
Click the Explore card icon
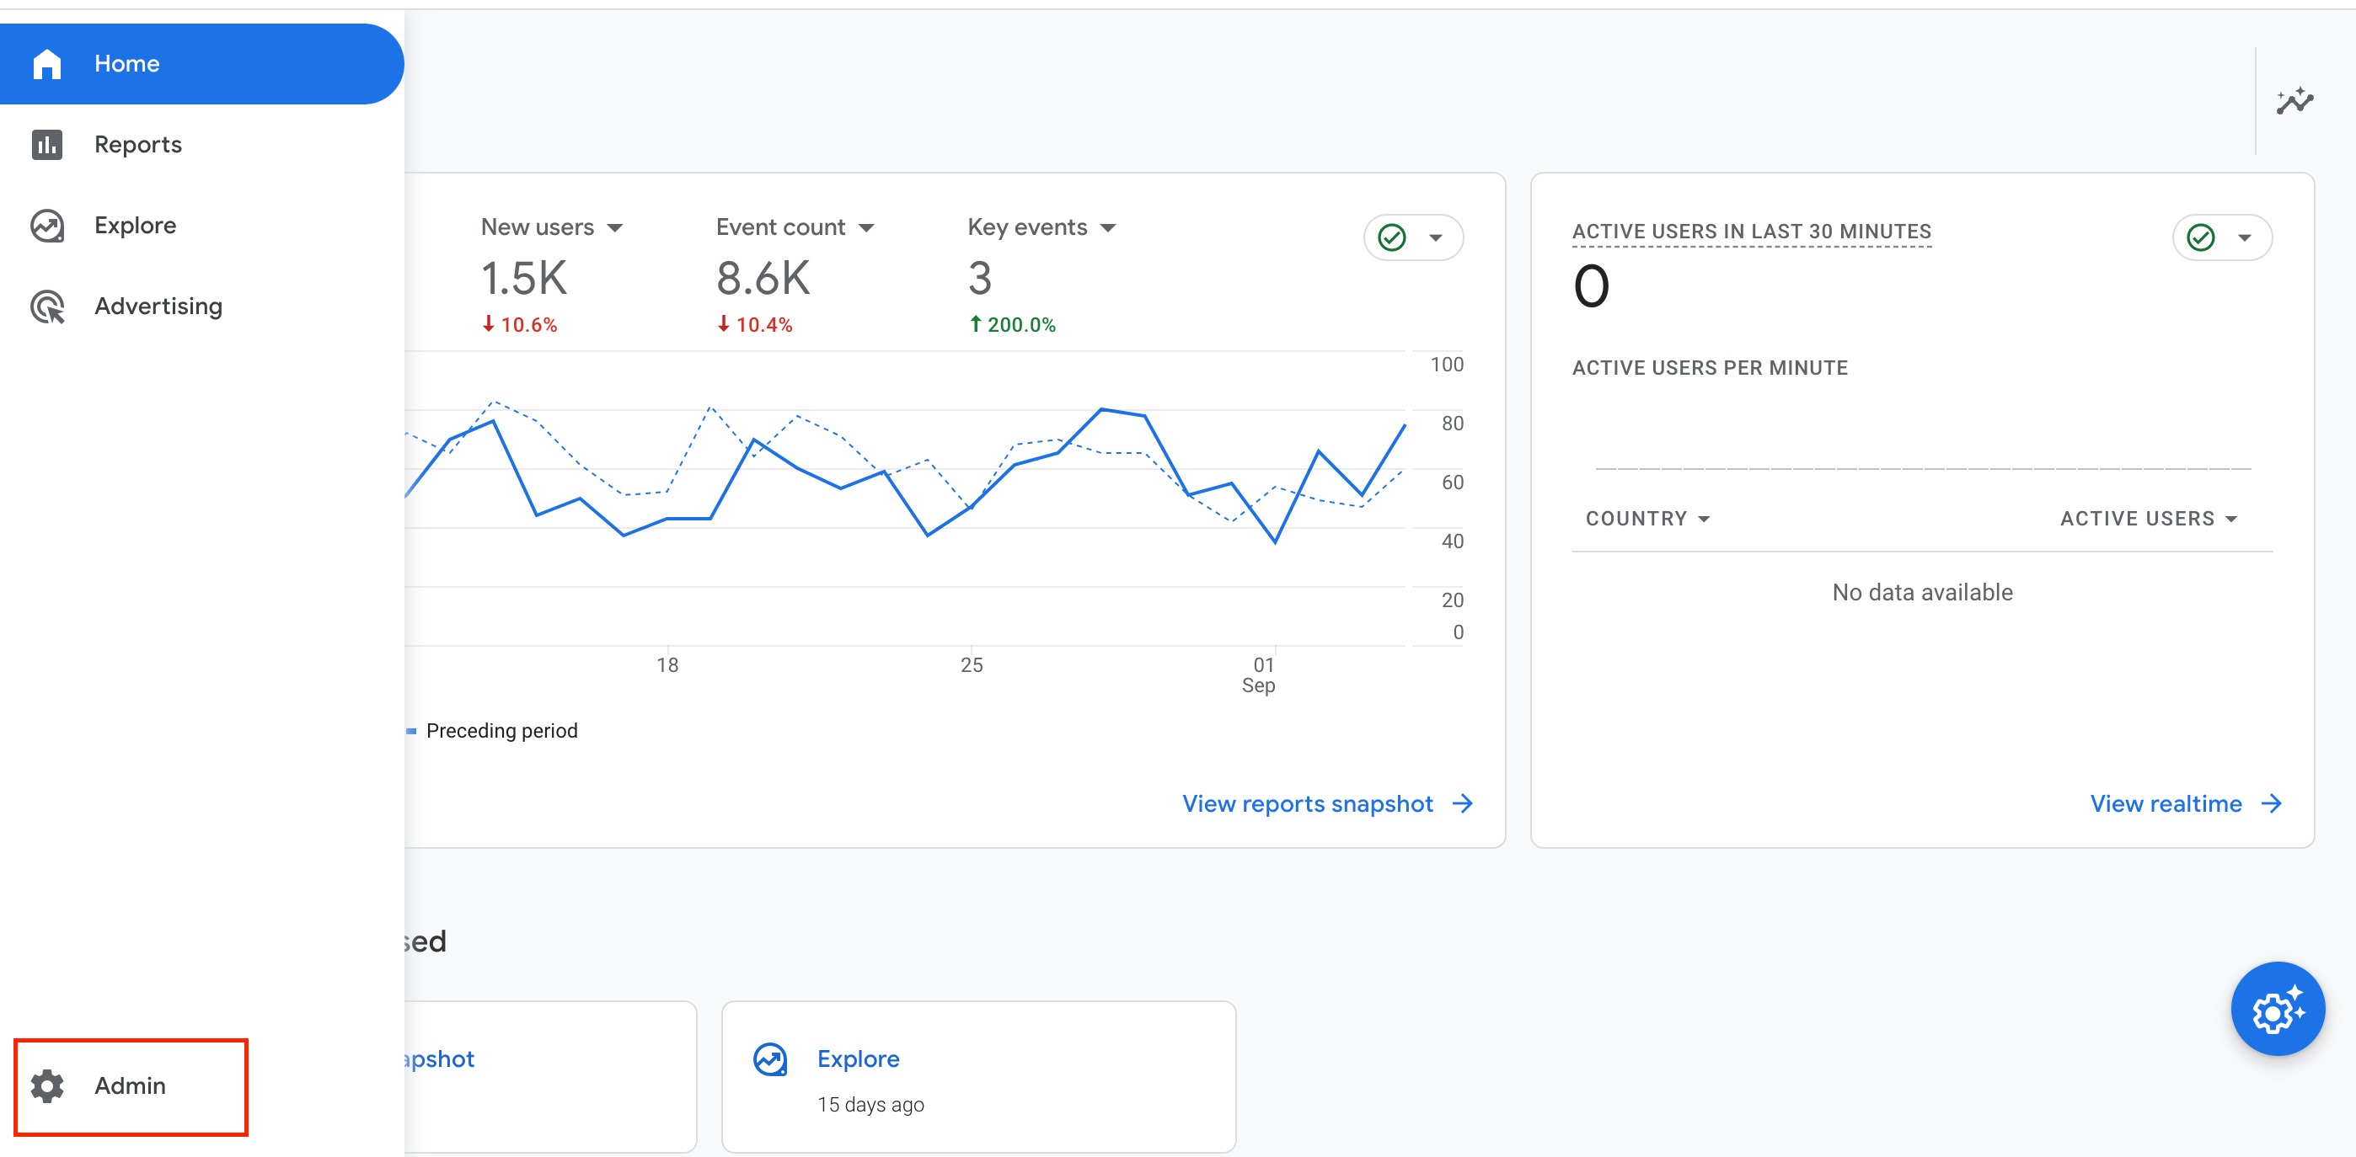[x=769, y=1059]
